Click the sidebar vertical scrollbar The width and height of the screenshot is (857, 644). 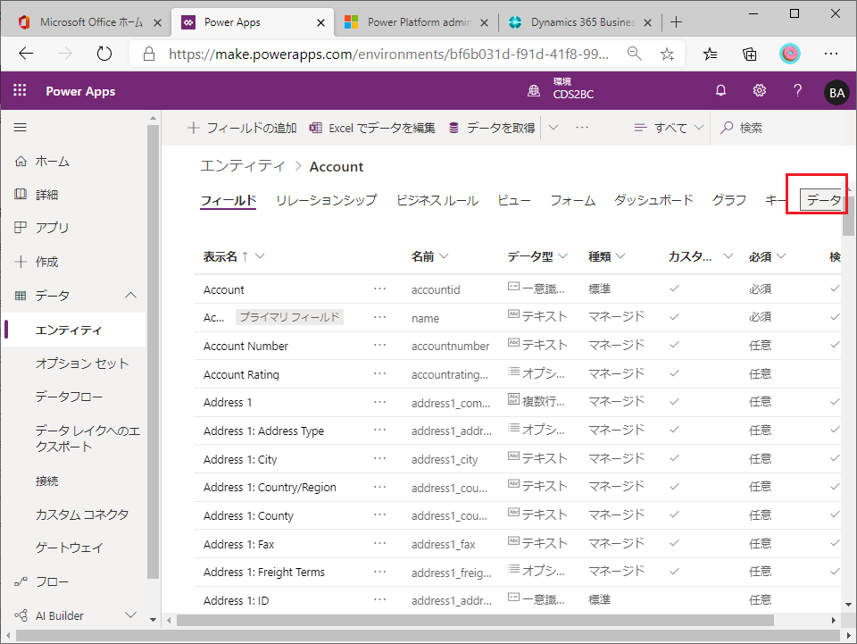153,351
